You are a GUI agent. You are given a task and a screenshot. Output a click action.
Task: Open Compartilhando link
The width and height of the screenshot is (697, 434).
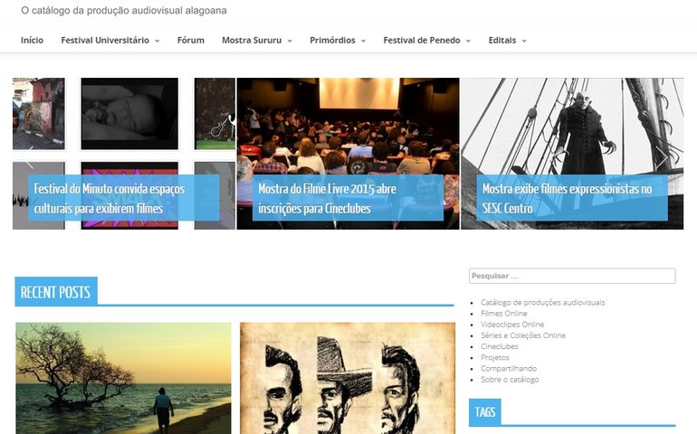pos(509,369)
